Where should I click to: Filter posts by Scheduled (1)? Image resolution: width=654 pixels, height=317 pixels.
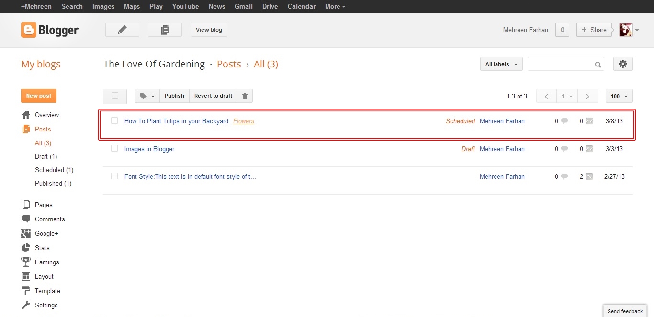point(54,170)
